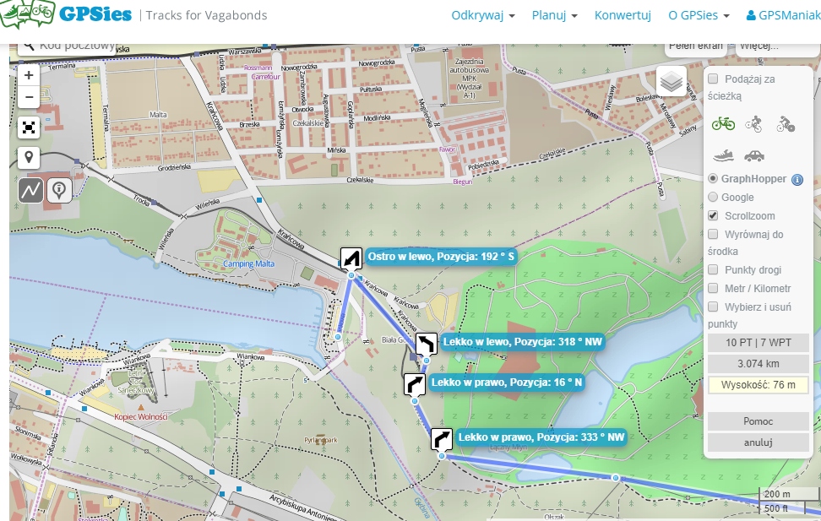Expand the Planuj dropdown menu
This screenshot has width=821, height=521.
[x=554, y=15]
